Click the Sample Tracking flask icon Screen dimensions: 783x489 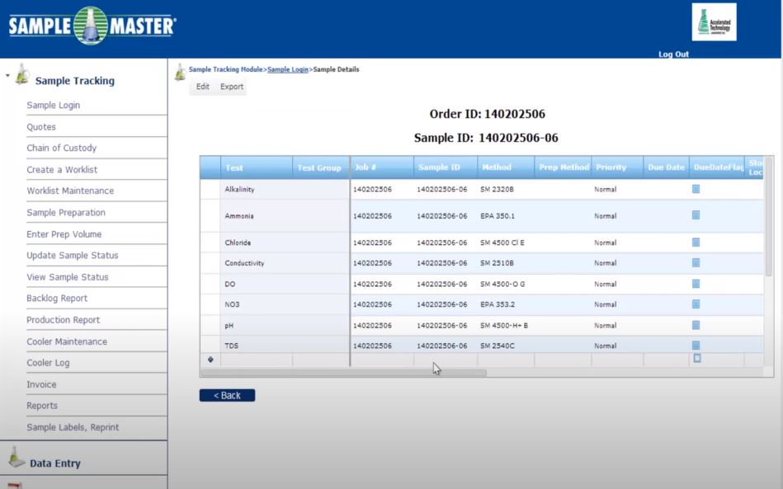(22, 74)
